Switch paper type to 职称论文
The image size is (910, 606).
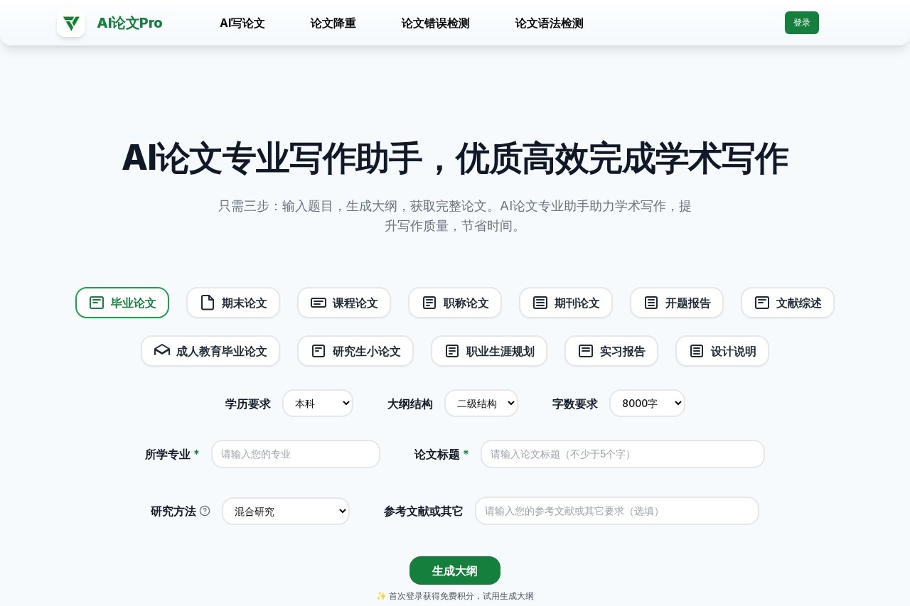454,303
